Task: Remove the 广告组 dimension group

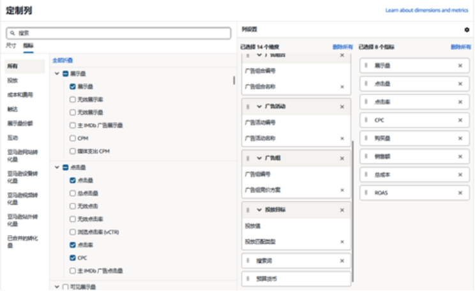Action: coord(342,158)
